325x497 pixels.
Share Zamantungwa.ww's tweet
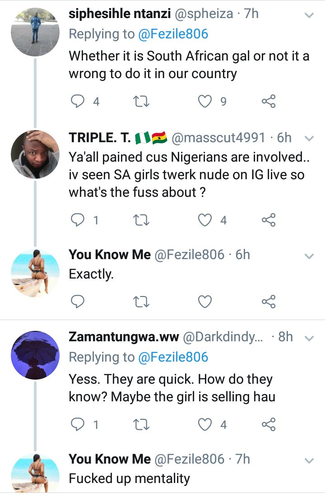tap(269, 424)
